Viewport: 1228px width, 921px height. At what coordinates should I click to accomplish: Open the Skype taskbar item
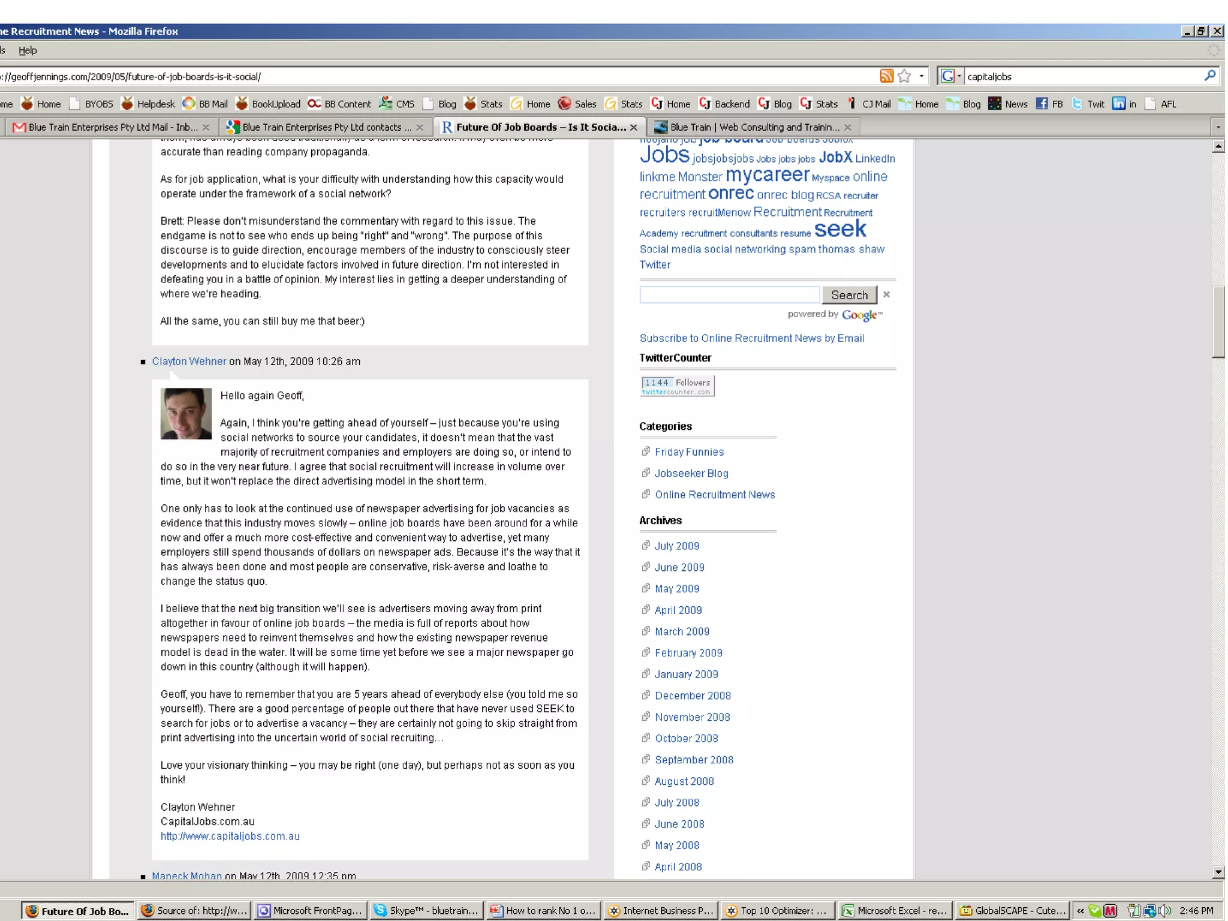[x=428, y=910]
